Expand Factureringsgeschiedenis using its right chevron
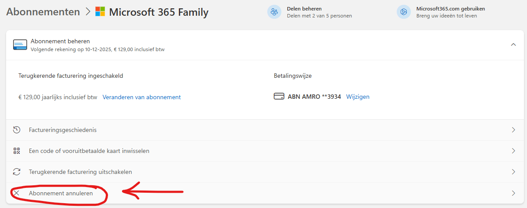The width and height of the screenshot is (527, 208). [513, 130]
